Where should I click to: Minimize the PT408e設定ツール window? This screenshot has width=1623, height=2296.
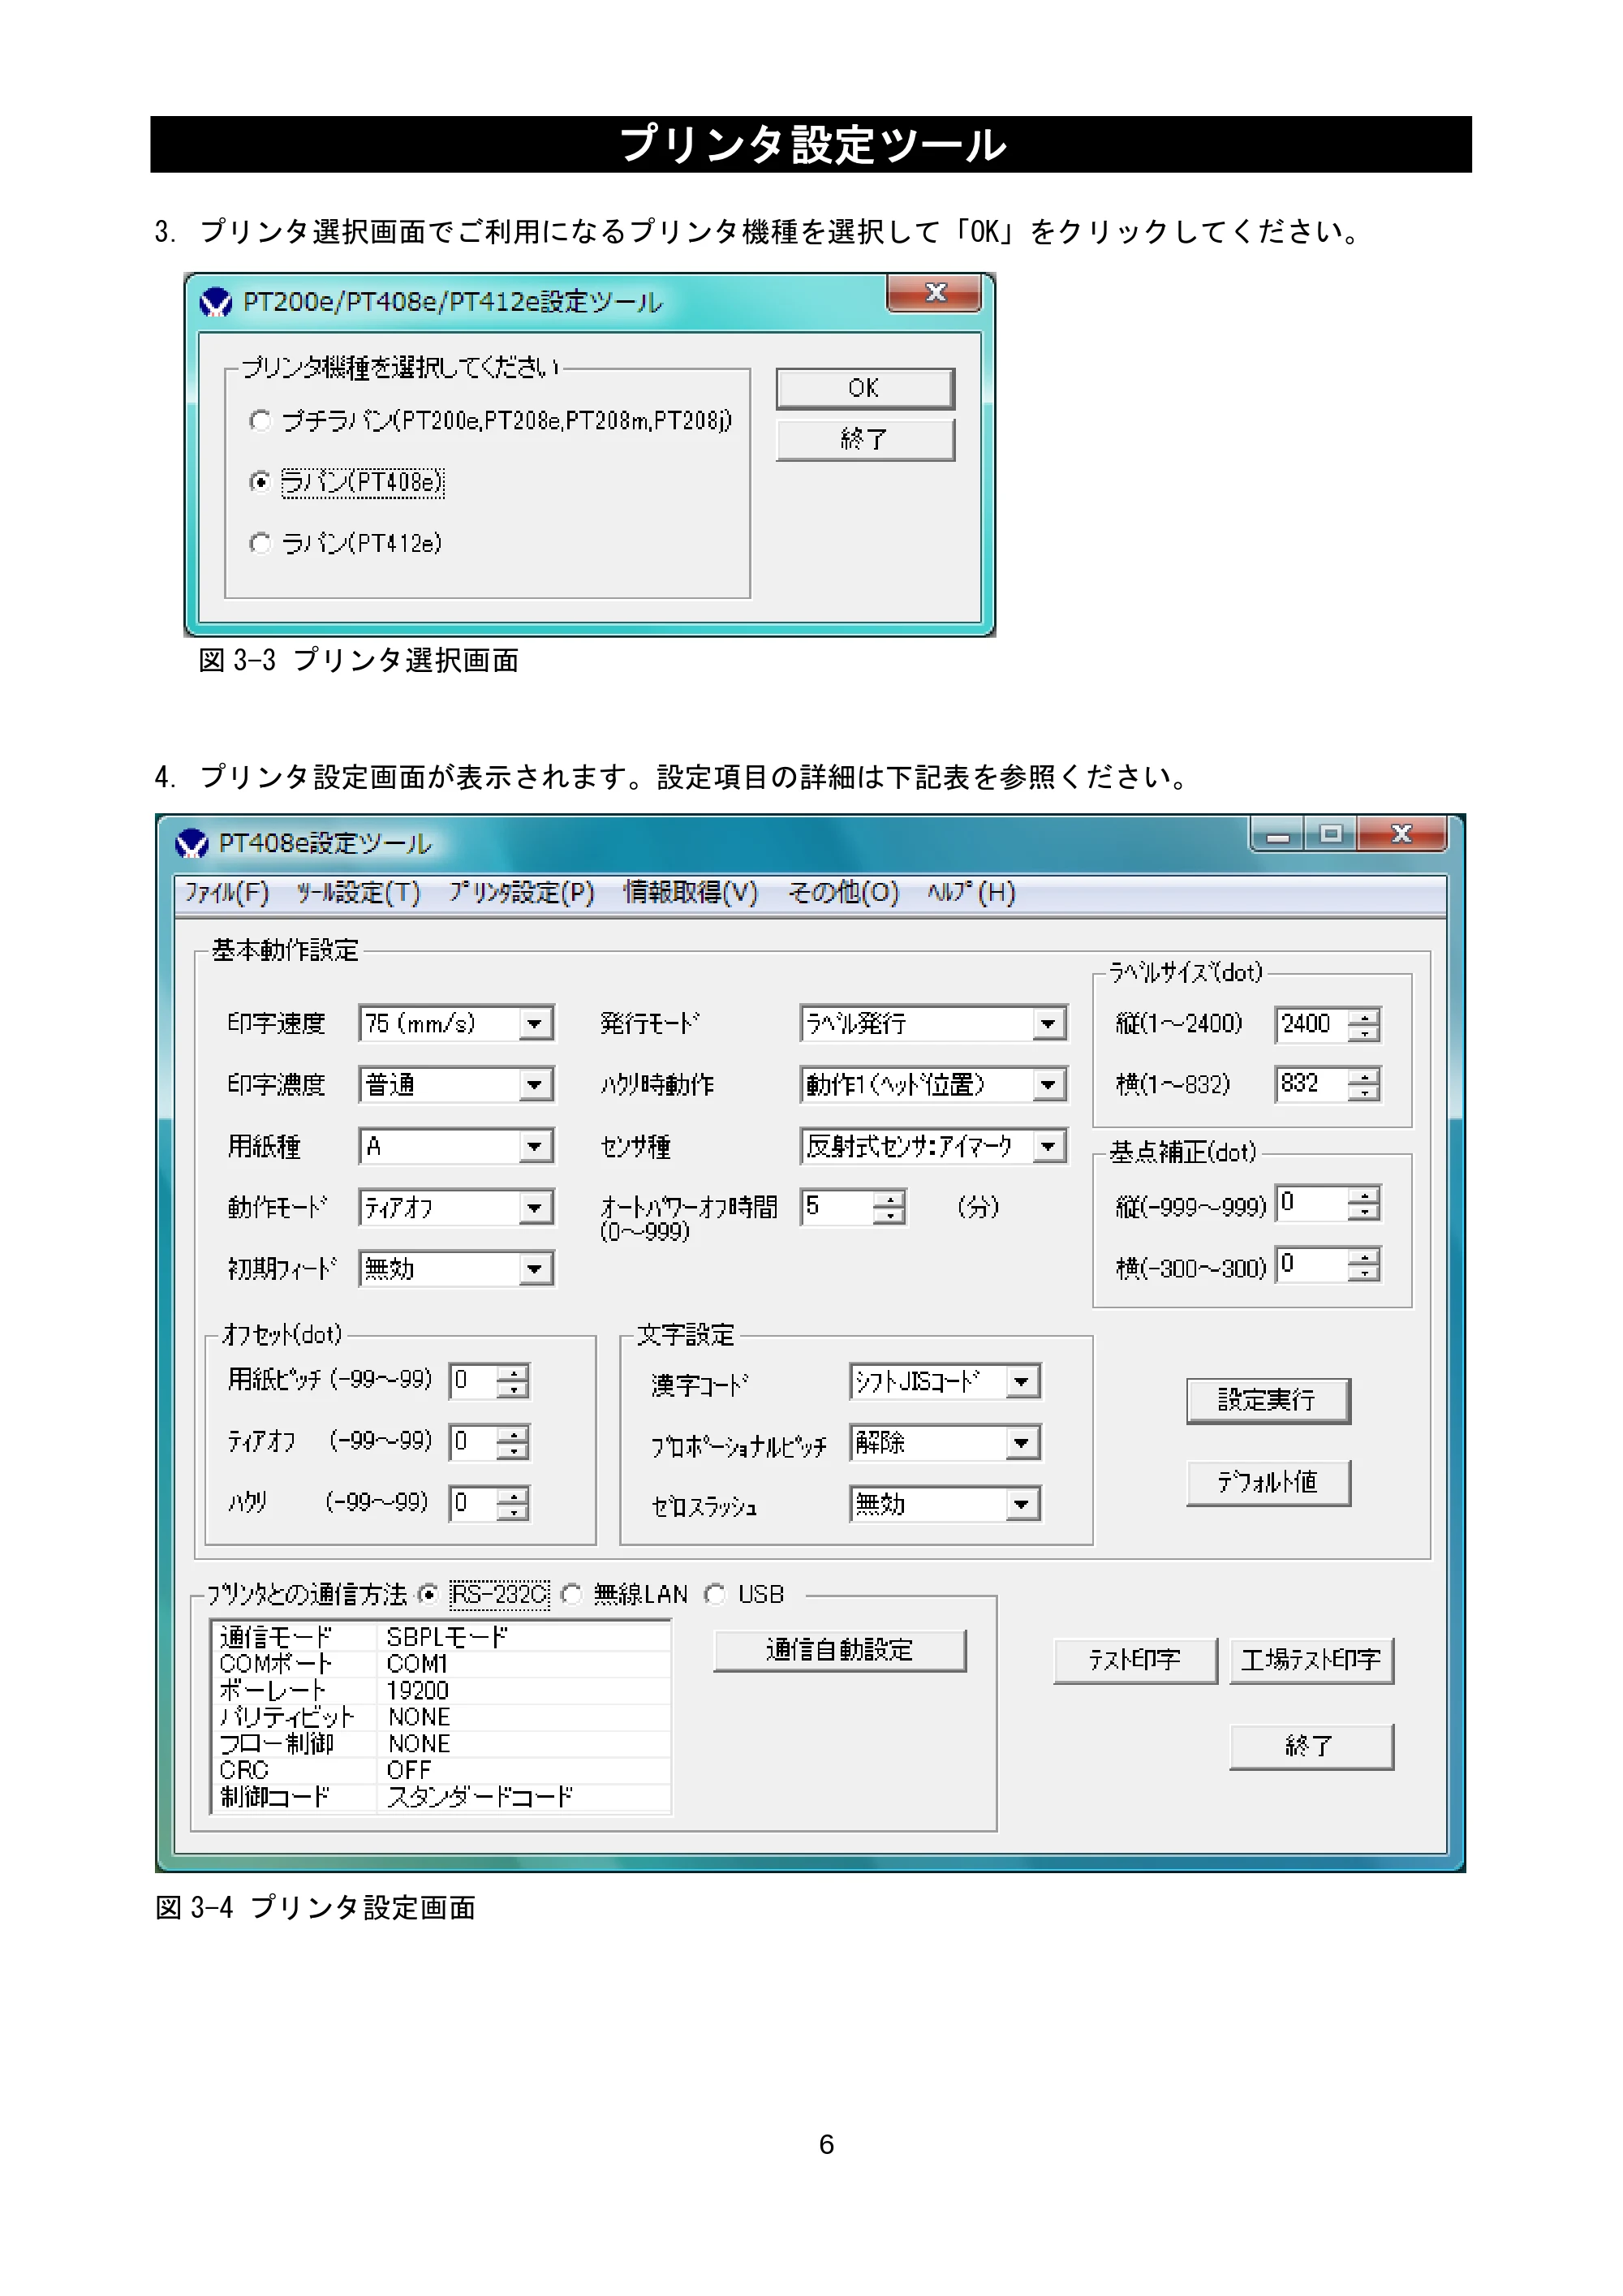tap(1277, 834)
